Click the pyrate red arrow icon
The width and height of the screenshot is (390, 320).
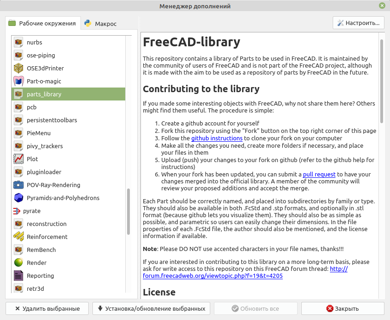pos(17,211)
